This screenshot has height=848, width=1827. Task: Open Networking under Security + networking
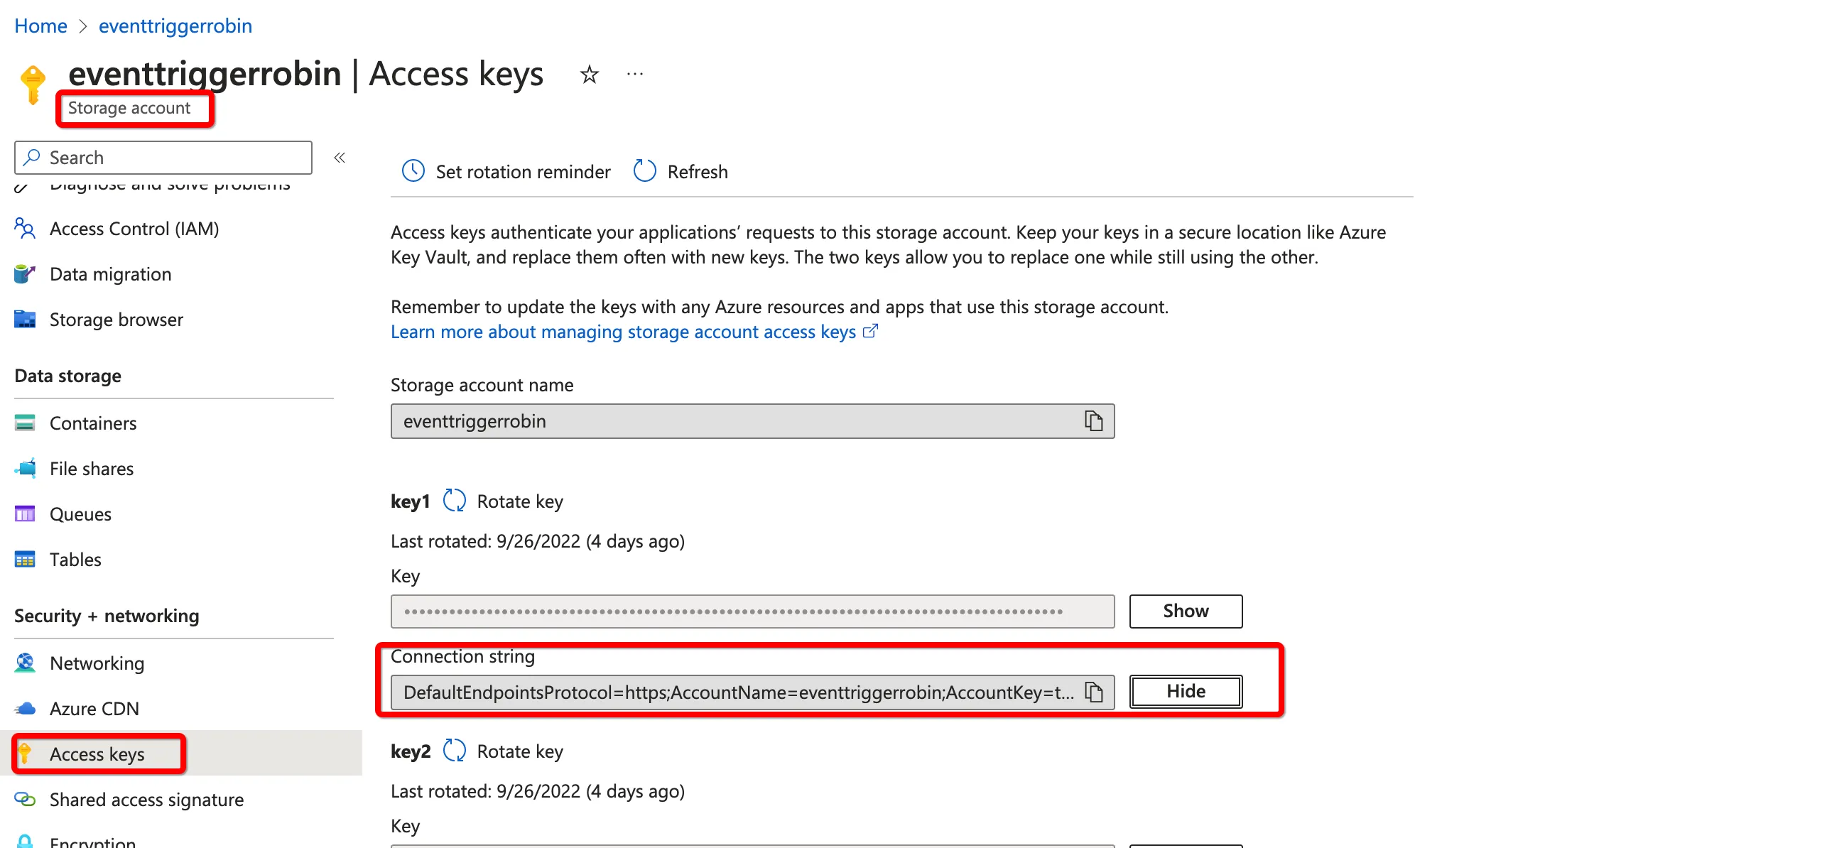(x=97, y=663)
